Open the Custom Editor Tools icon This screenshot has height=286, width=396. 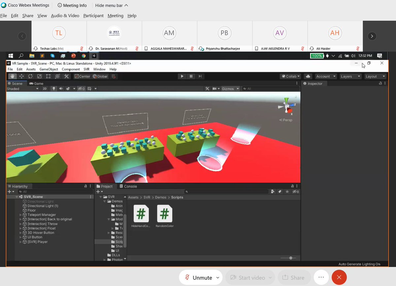pos(66,76)
